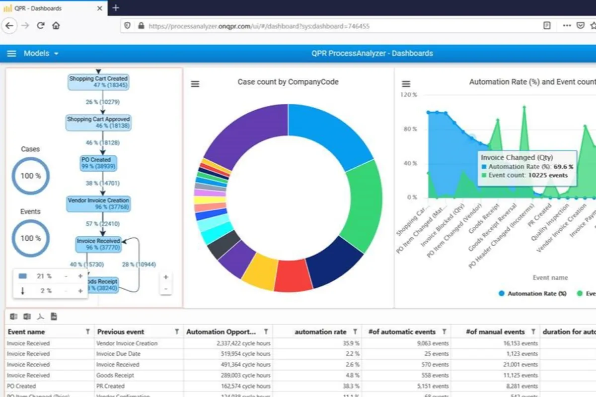596x397 pixels.
Task: Filter the Automation Opport... column
Action: [266, 332]
